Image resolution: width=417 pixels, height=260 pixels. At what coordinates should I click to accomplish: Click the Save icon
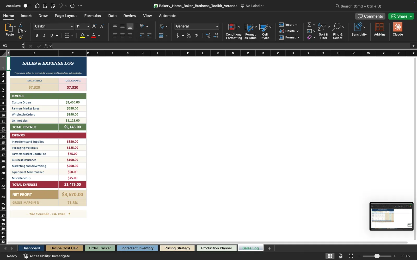[45, 6]
